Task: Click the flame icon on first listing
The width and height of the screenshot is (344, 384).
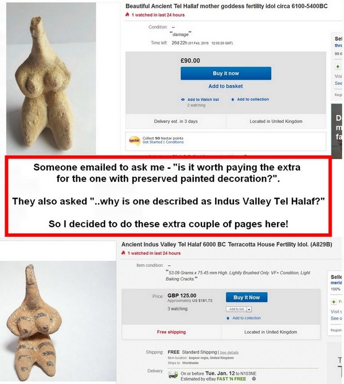Action: 127,15
